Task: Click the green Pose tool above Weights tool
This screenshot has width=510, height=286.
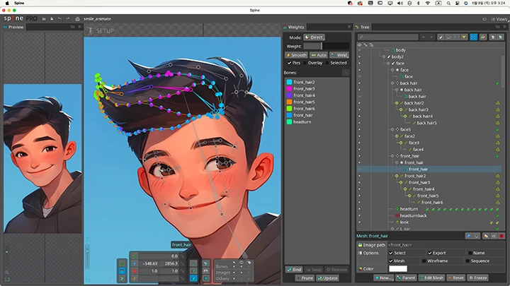Action: 122,263
